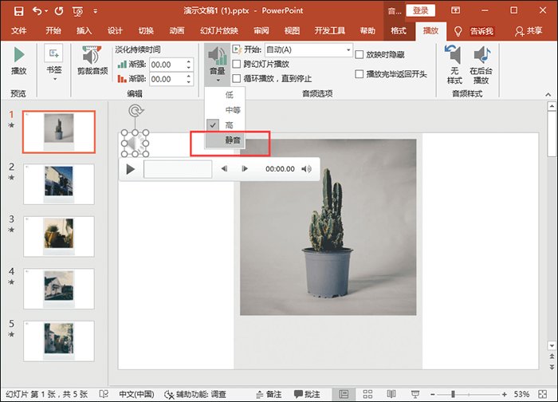Switch to the Animations (动画) ribbon tab

[177, 31]
